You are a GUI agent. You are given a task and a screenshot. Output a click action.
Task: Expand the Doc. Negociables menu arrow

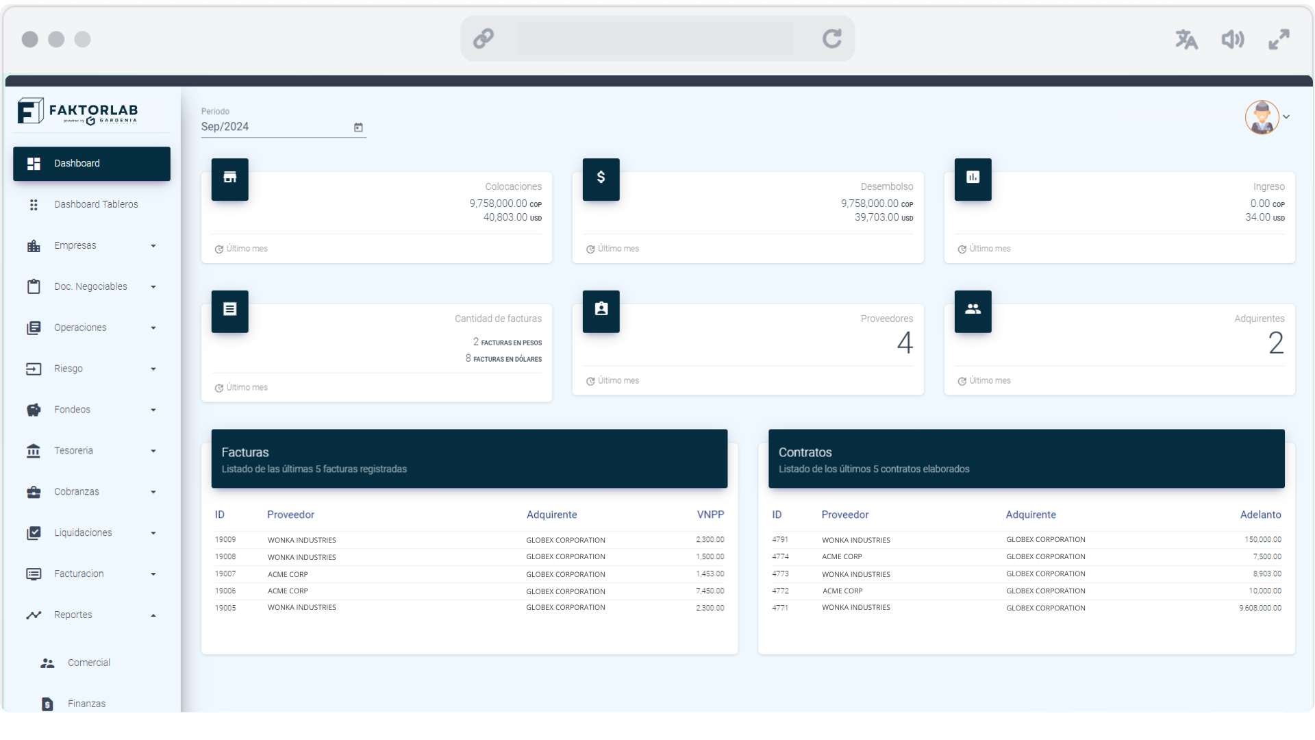153,287
